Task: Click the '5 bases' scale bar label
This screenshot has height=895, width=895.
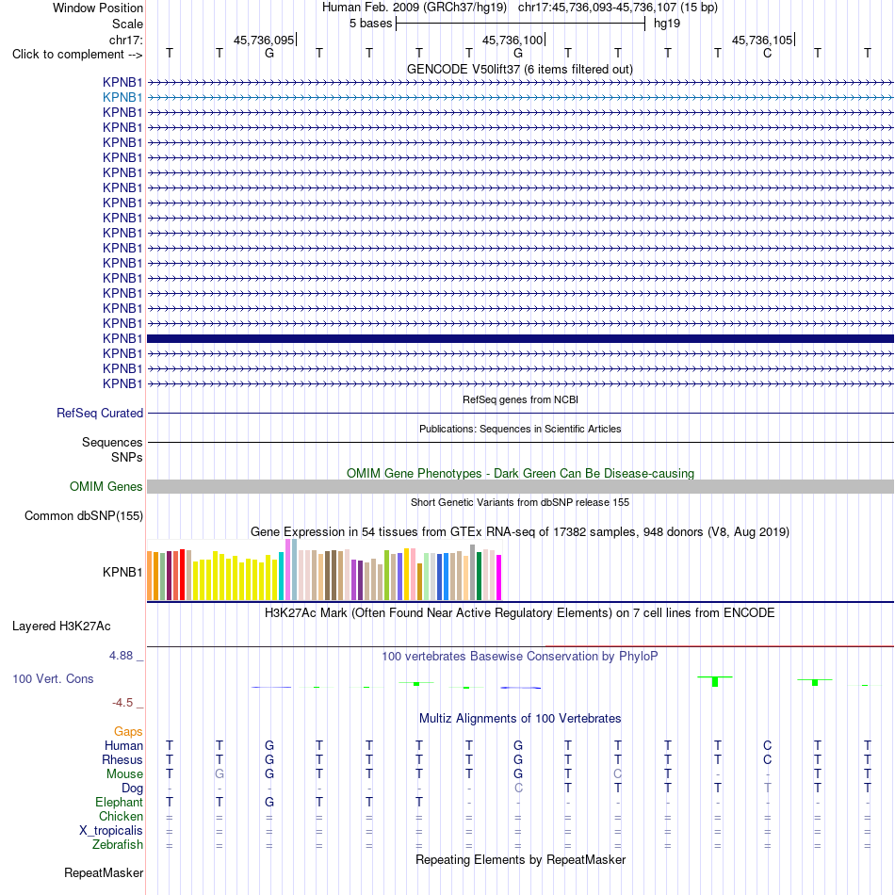Action: click(370, 24)
